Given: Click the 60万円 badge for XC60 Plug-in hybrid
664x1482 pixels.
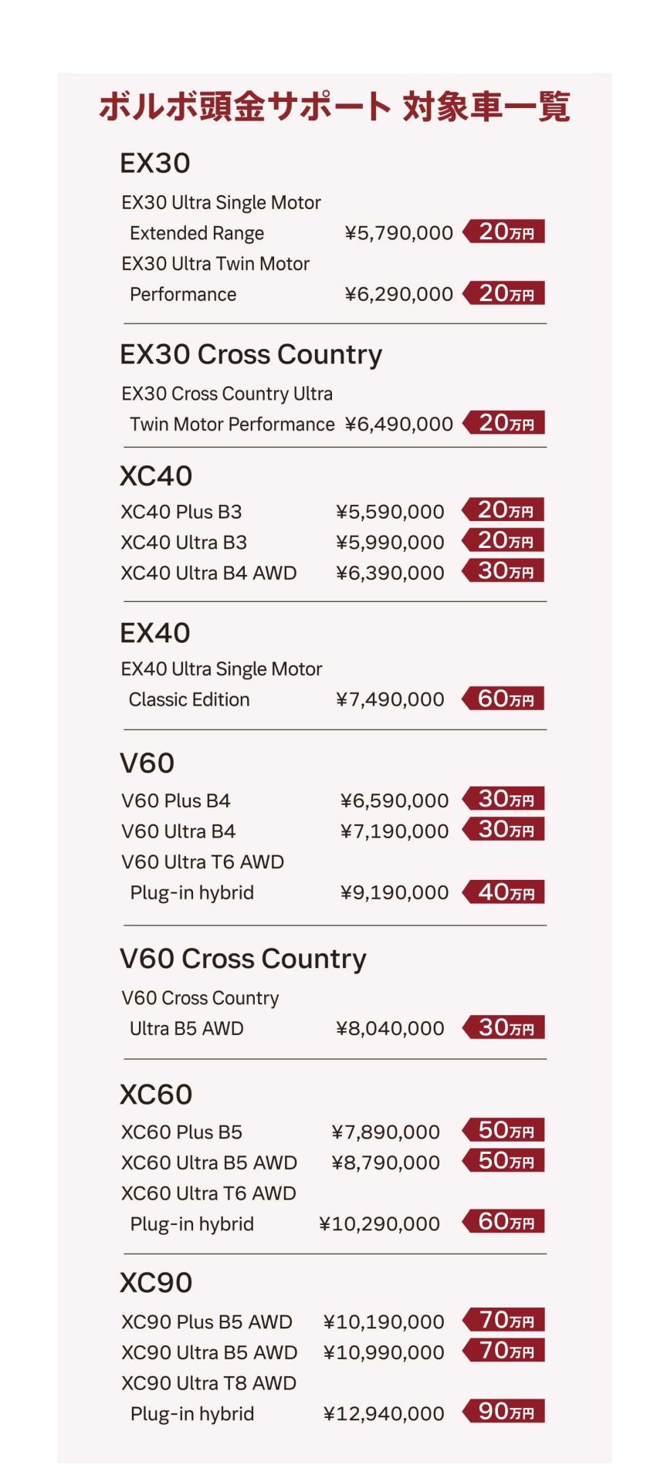Looking at the screenshot, I should click(x=503, y=1221).
